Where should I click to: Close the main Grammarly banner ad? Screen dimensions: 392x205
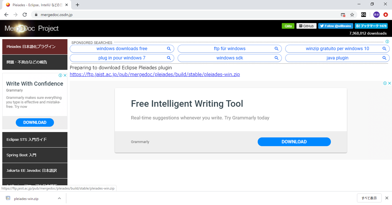[x=389, y=83]
